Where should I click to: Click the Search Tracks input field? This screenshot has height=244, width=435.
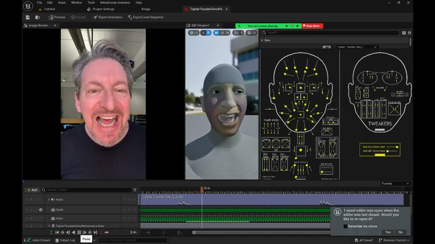pos(87,190)
